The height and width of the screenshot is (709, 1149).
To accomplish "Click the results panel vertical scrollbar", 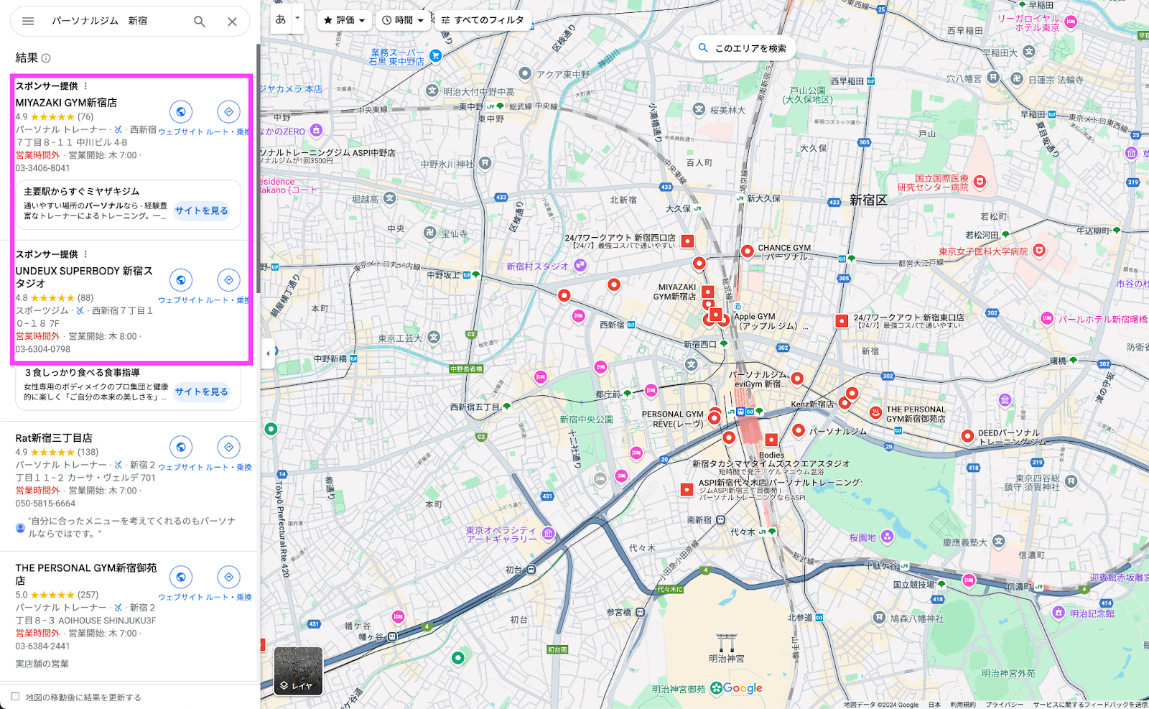I will coord(258,169).
